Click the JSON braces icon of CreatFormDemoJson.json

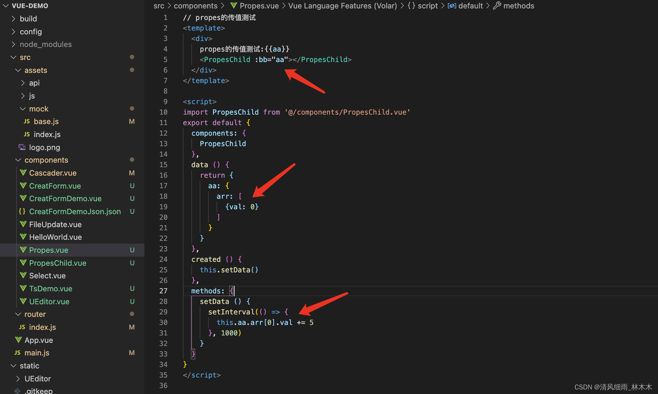(x=22, y=211)
